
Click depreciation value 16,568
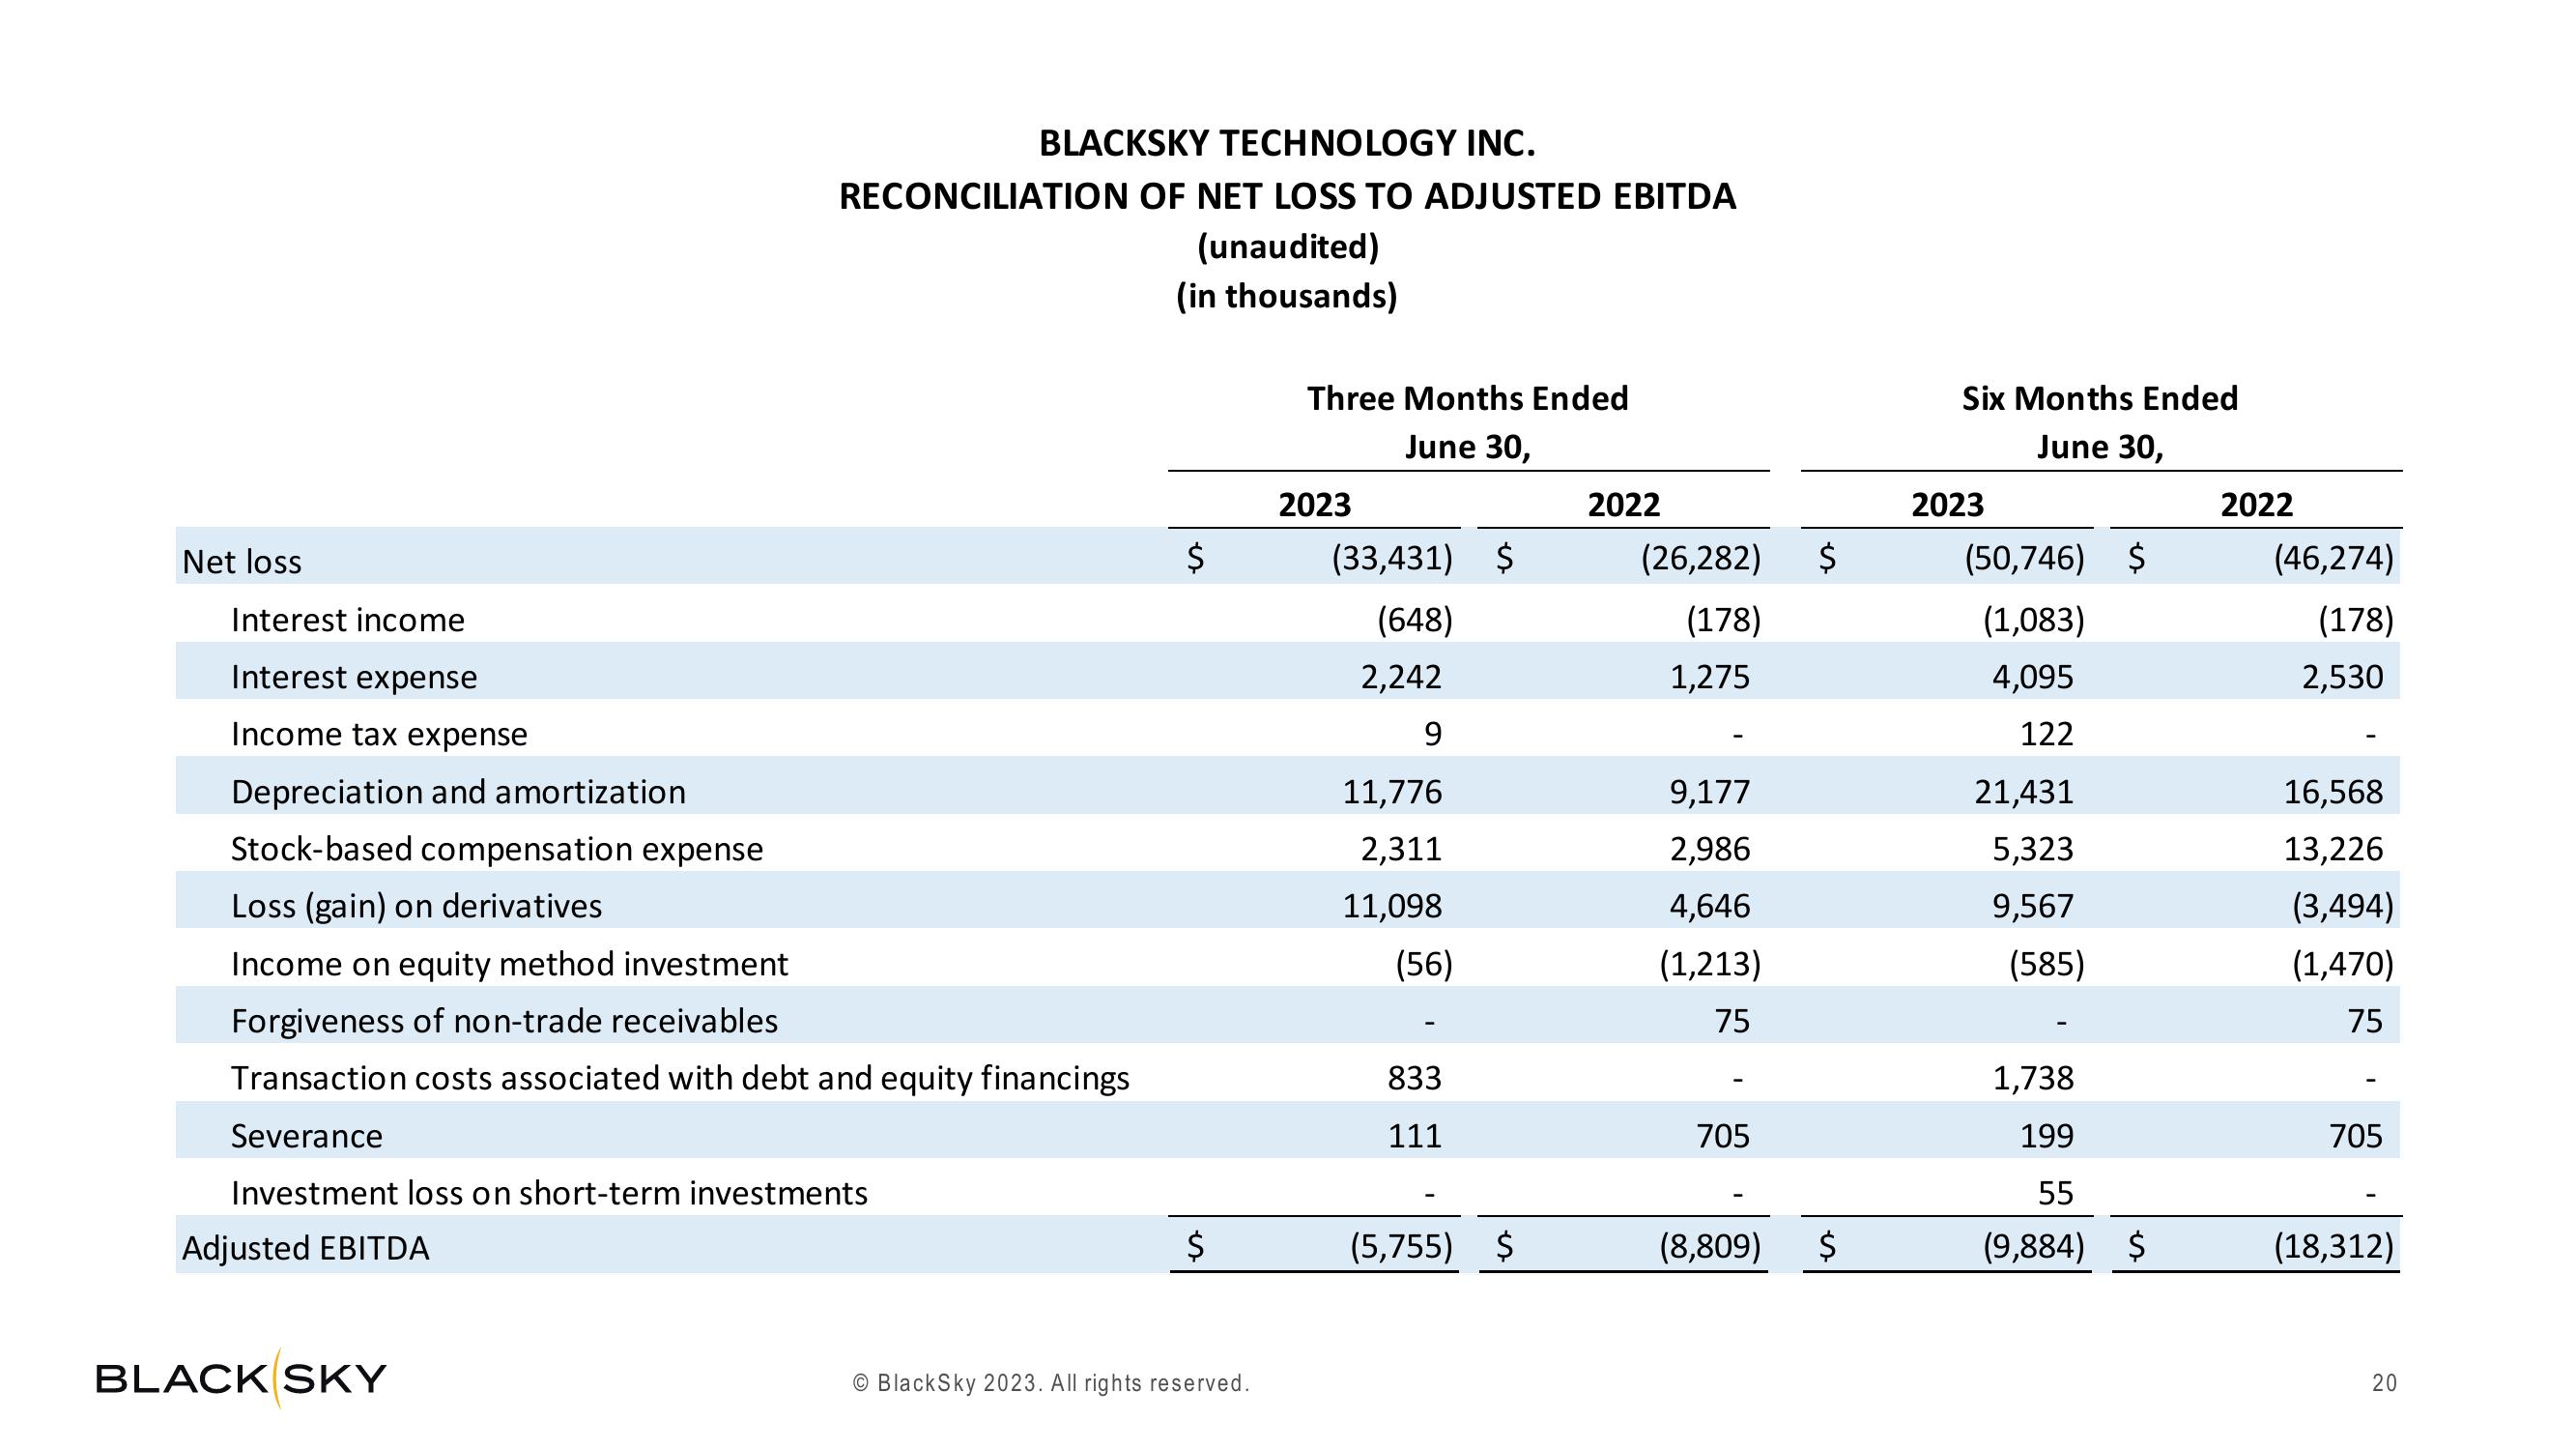point(2333,793)
